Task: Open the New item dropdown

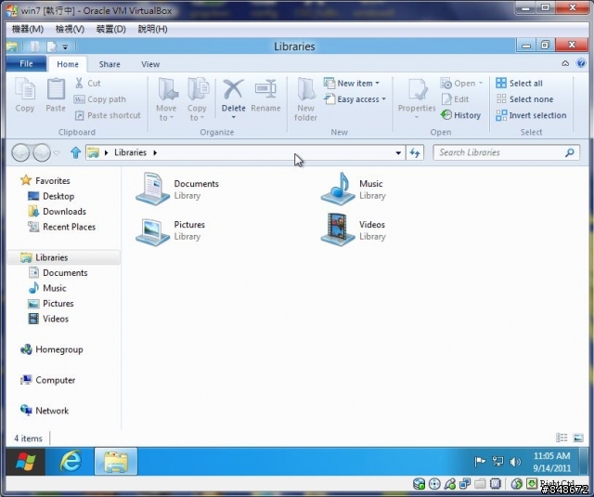Action: point(352,83)
